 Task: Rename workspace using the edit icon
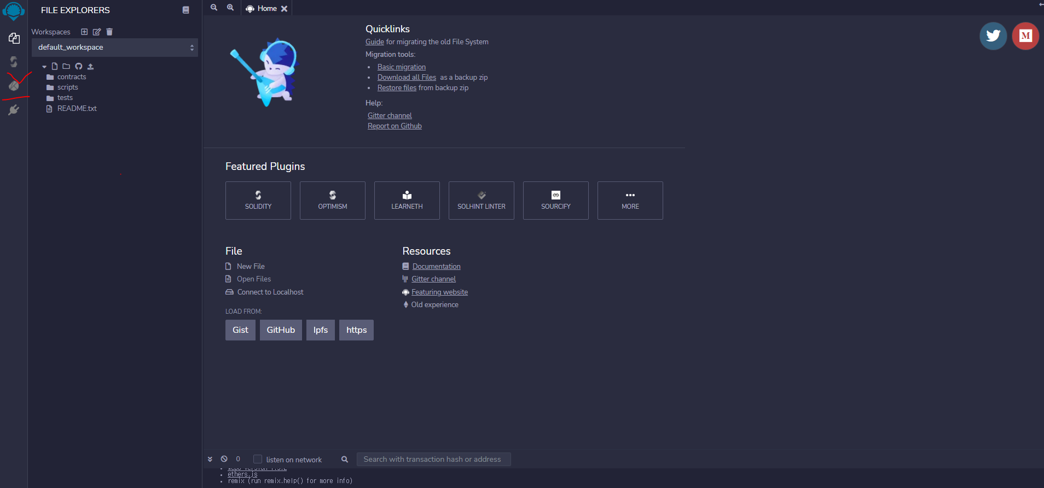(x=97, y=32)
